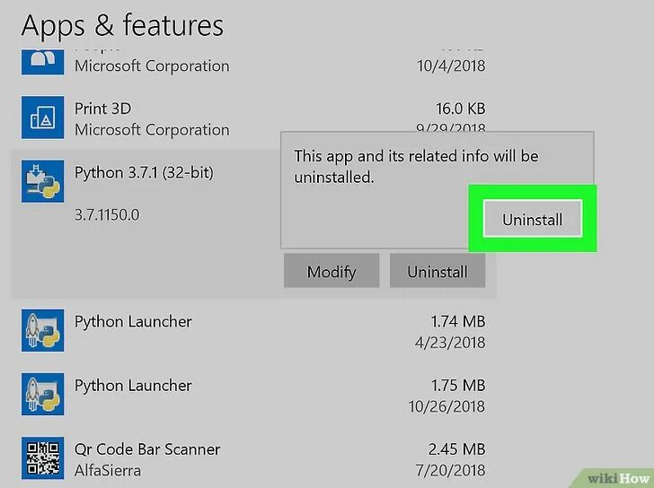Image resolution: width=654 pixels, height=488 pixels.
Task: Click the Python Launcher icon dated 4/23/2018
Action: tap(42, 330)
